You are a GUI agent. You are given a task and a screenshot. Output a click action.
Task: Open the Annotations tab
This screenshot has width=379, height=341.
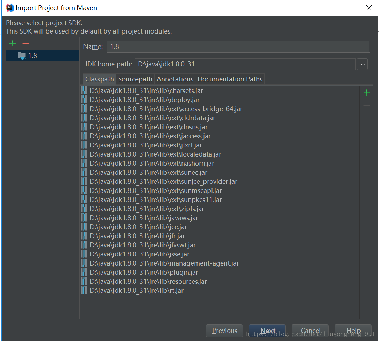click(x=175, y=79)
